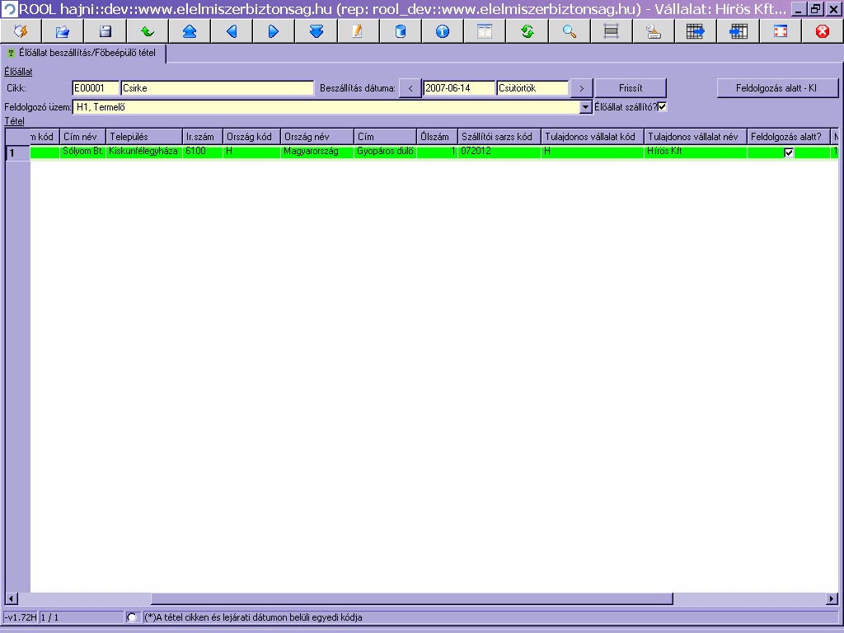Toggle Feldolgozás alatt checkbox in row 1

point(789,152)
